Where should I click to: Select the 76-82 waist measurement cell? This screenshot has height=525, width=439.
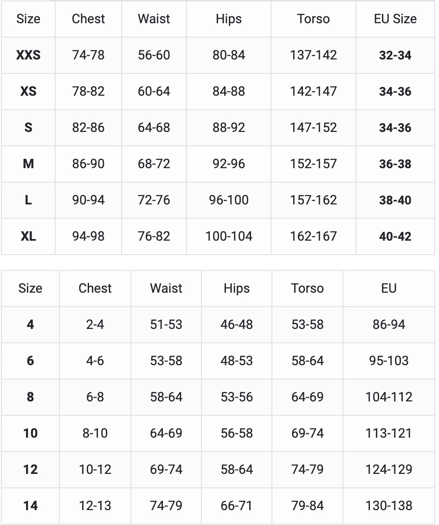[154, 236]
